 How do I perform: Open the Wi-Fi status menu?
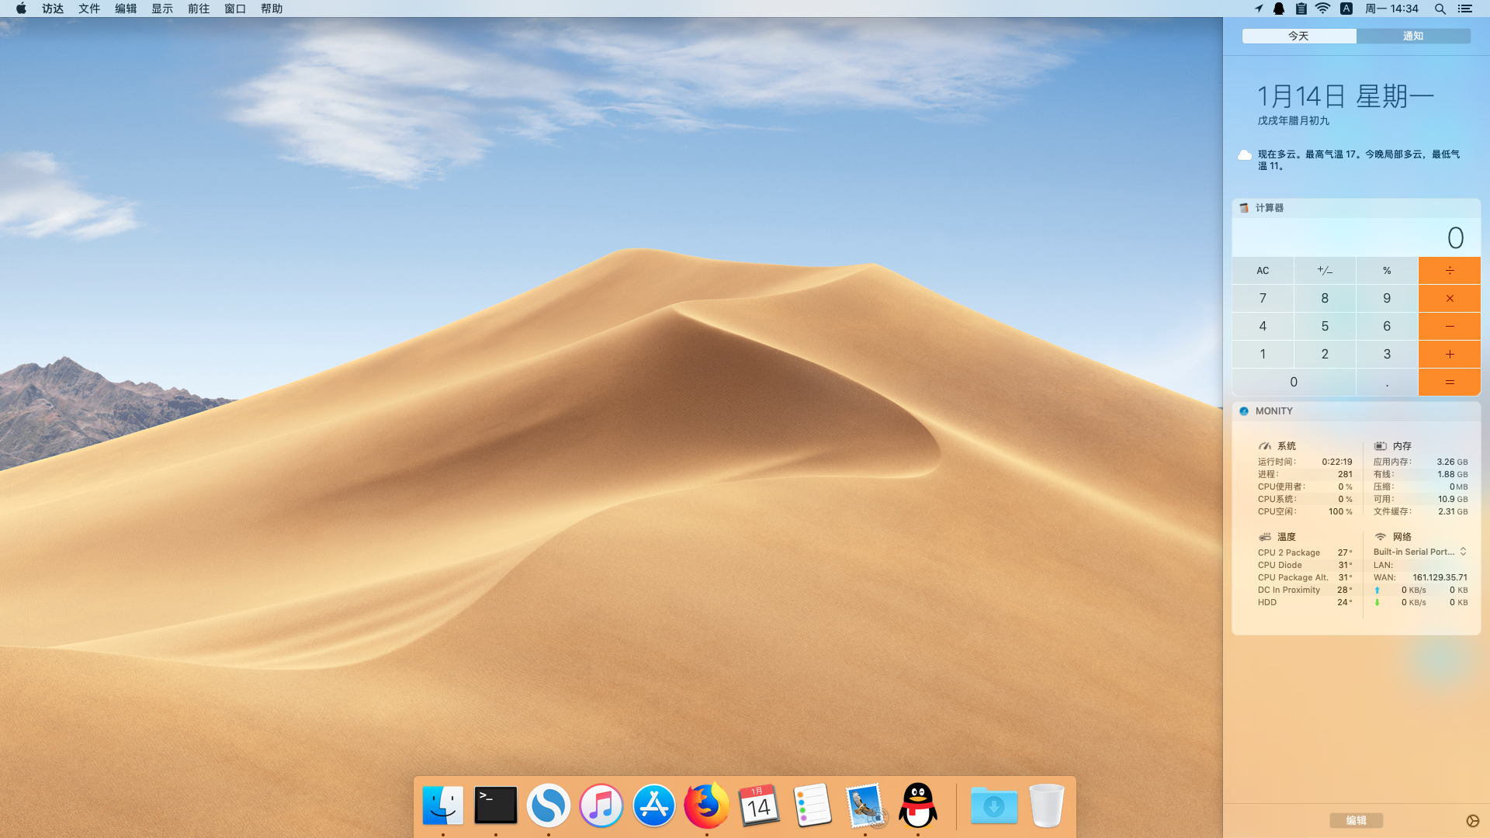pos(1323,9)
